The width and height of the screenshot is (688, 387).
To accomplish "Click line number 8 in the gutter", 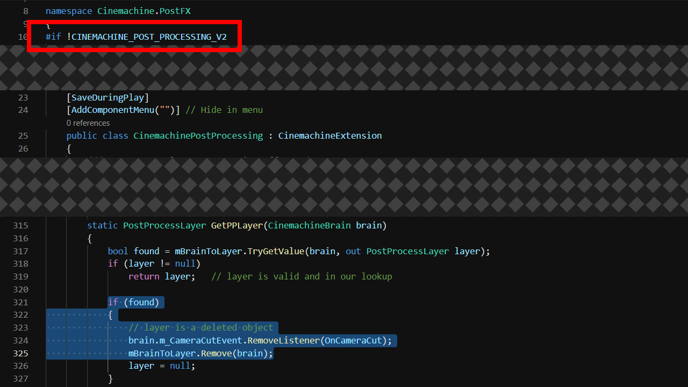I will [x=26, y=11].
